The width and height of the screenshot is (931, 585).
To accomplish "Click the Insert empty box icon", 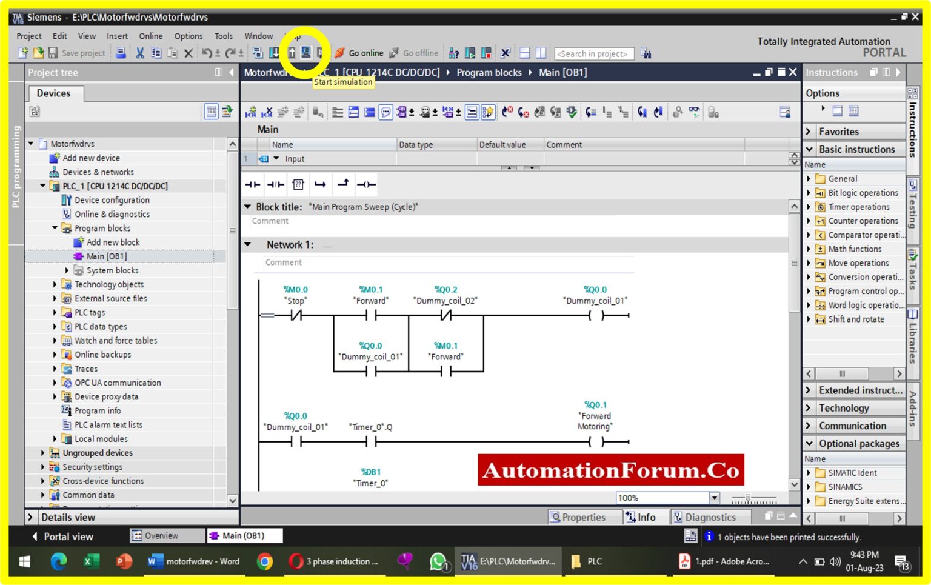I will [298, 184].
